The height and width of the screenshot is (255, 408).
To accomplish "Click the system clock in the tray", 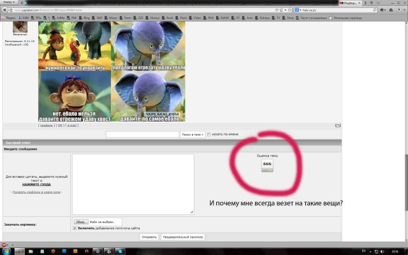I will 395,251.
